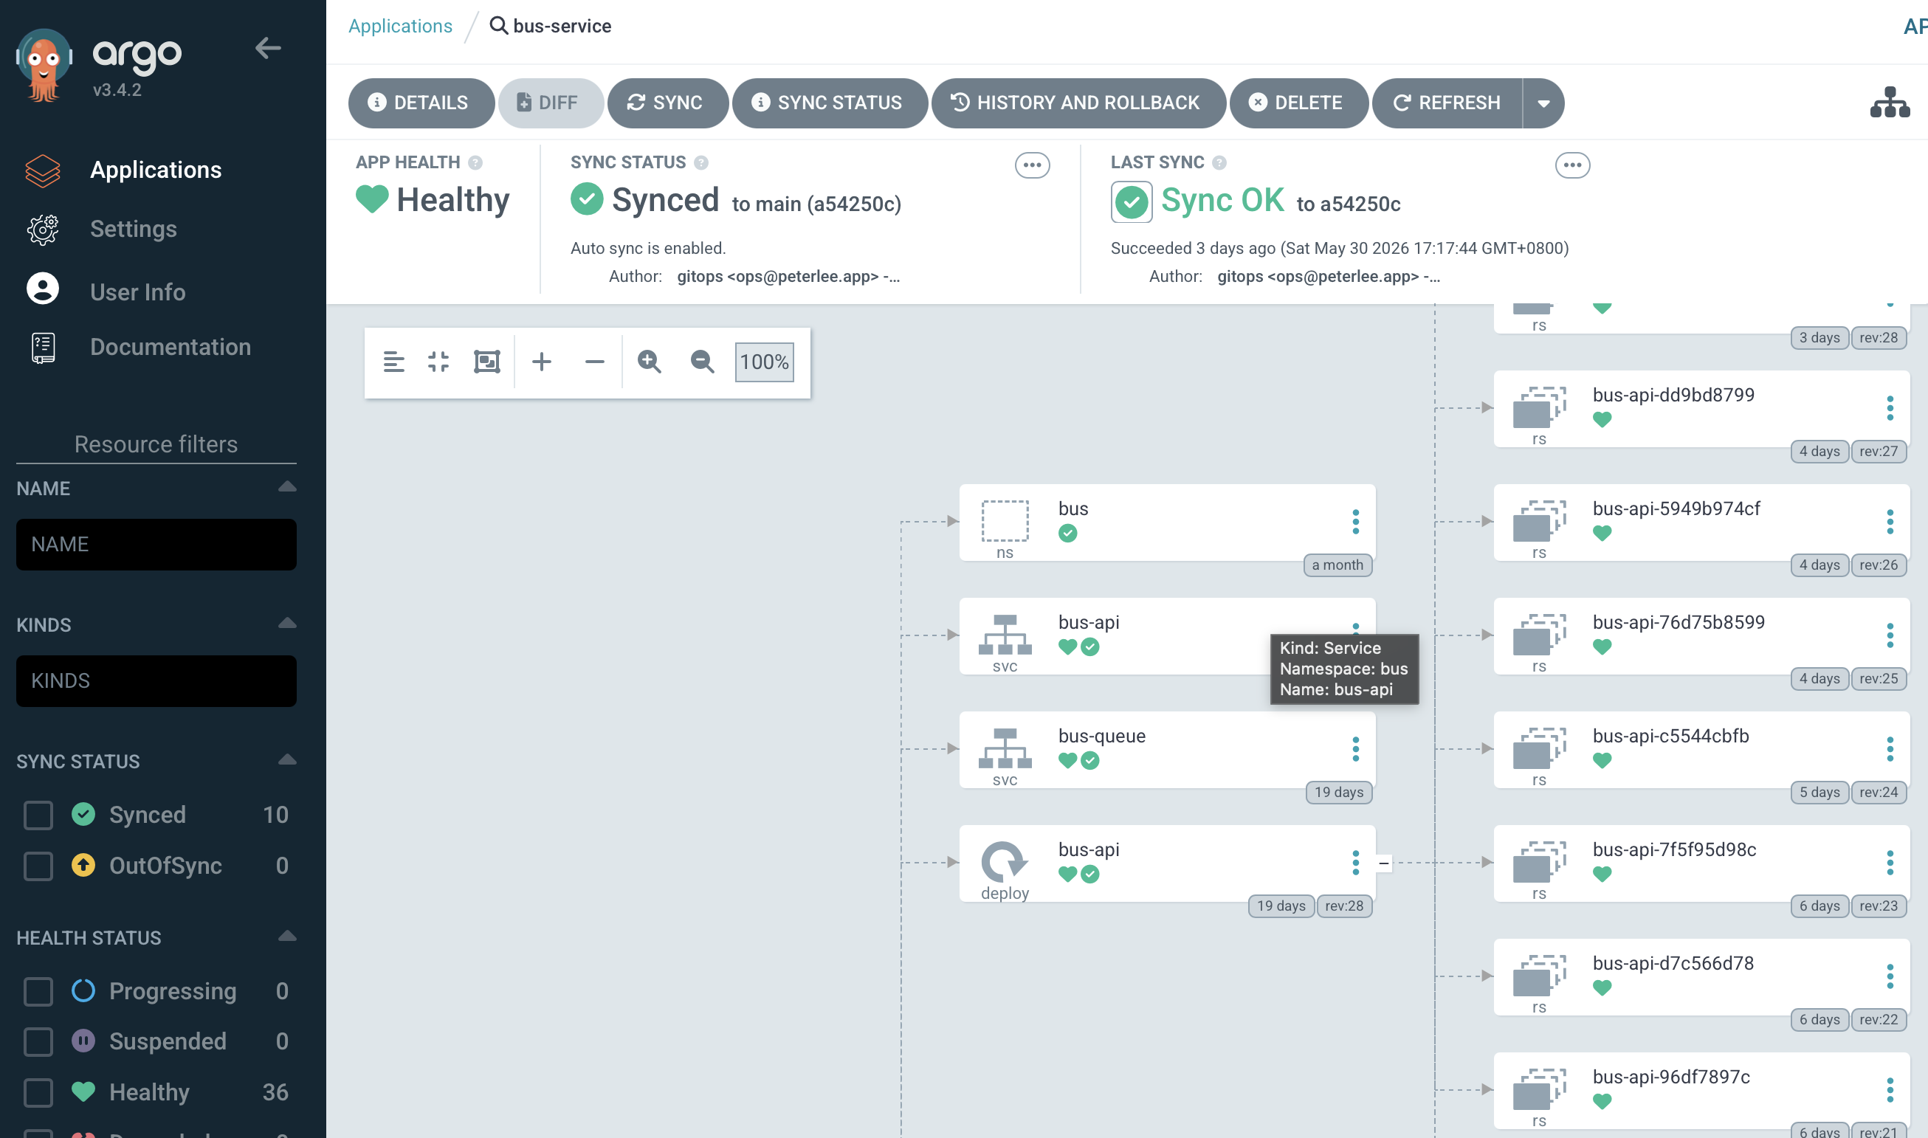Viewport: 1928px width, 1138px height.
Task: Click the SYNC button
Action: (667, 103)
